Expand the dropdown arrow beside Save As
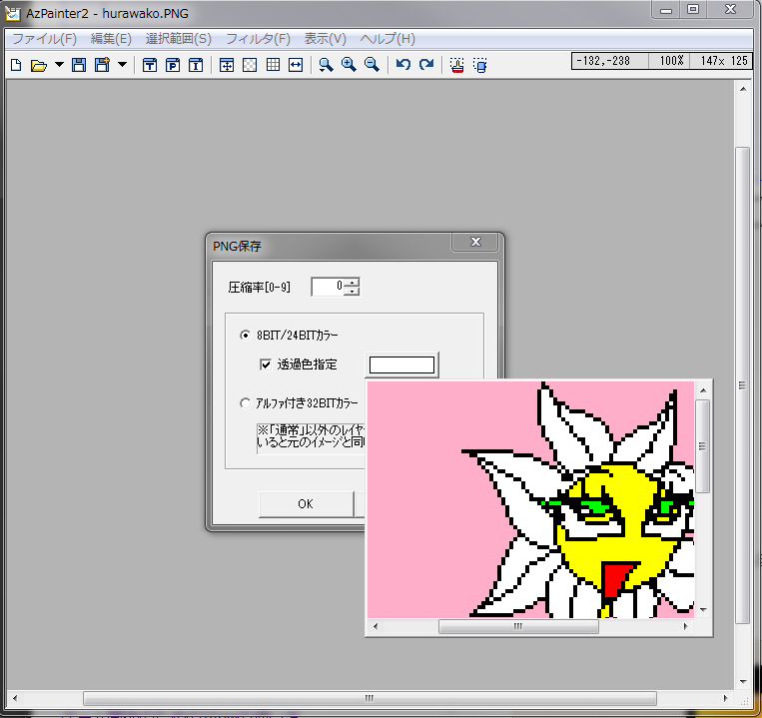This screenshot has width=762, height=718. tap(122, 66)
